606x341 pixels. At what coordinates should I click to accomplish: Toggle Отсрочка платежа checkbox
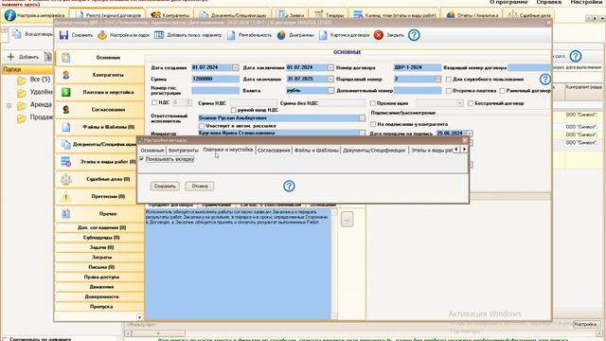448,91
